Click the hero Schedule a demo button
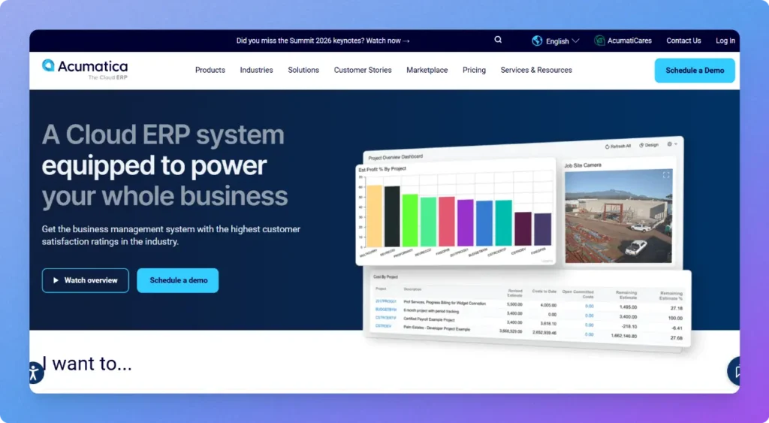Screen dimensions: 769x423 [177, 280]
